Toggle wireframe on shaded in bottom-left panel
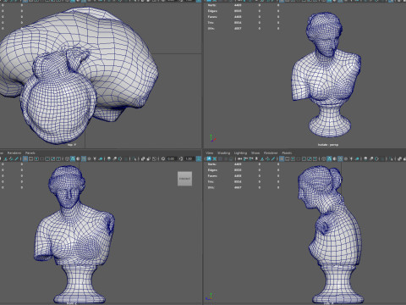 84,158
